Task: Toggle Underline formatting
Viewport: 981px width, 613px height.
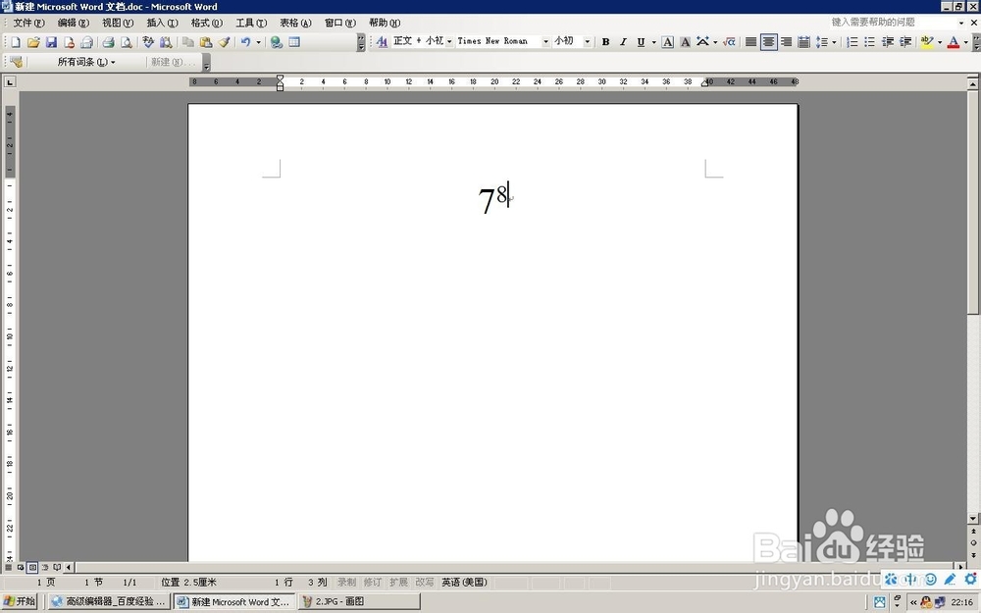Action: (641, 42)
